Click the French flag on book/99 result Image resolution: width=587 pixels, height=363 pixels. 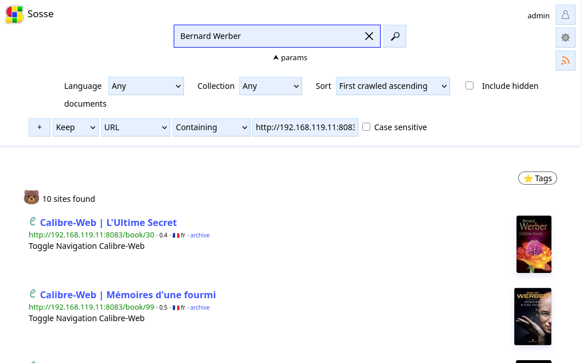(x=176, y=308)
